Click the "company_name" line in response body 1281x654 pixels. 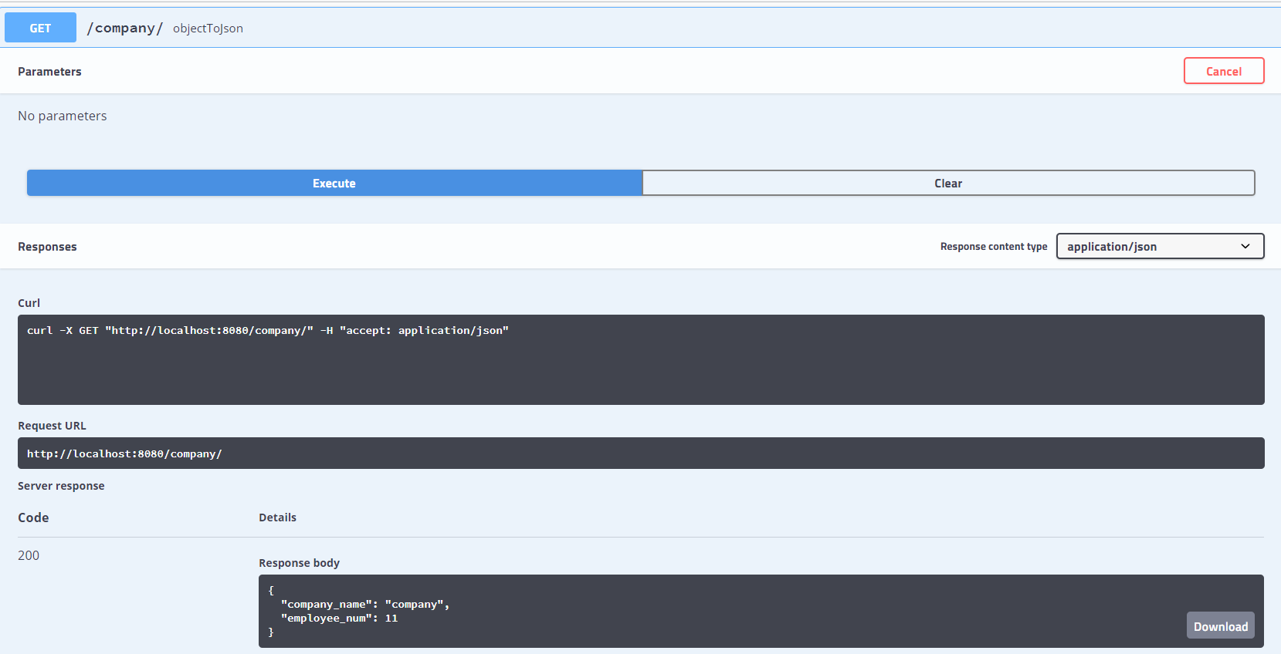coord(364,605)
